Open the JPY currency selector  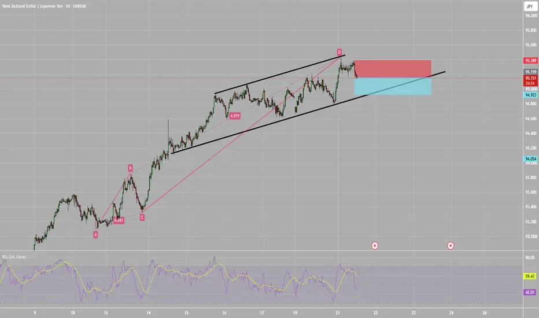pyautogui.click(x=530, y=6)
